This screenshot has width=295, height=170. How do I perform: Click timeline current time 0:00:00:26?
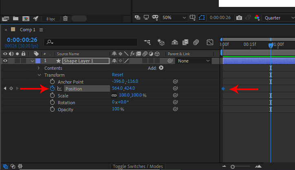coord(22,40)
